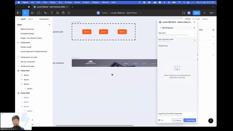233x131 pixels.
Task: Open the Figma main menu icon
Action: (x=18, y=13)
